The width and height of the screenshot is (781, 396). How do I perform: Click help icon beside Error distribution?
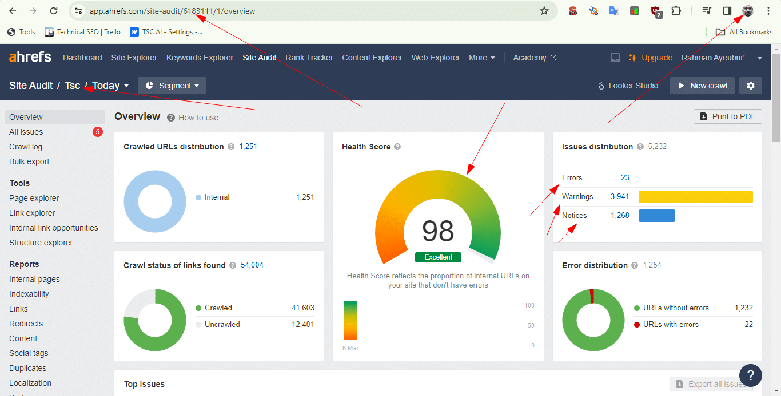[x=635, y=265]
